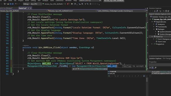Collapse the Packages node
The width and height of the screenshot is (171, 96).
154,29
